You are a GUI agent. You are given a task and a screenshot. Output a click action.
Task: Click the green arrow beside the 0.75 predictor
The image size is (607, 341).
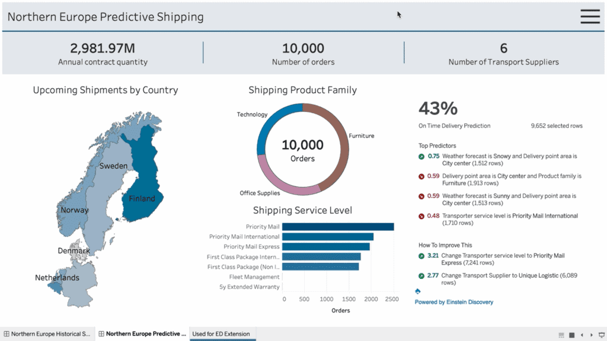pos(421,156)
